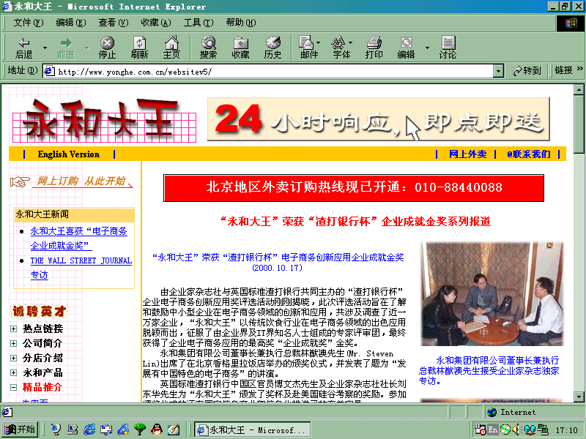Open the 文件(F) menu
The height and width of the screenshot is (439, 586).
pos(29,23)
